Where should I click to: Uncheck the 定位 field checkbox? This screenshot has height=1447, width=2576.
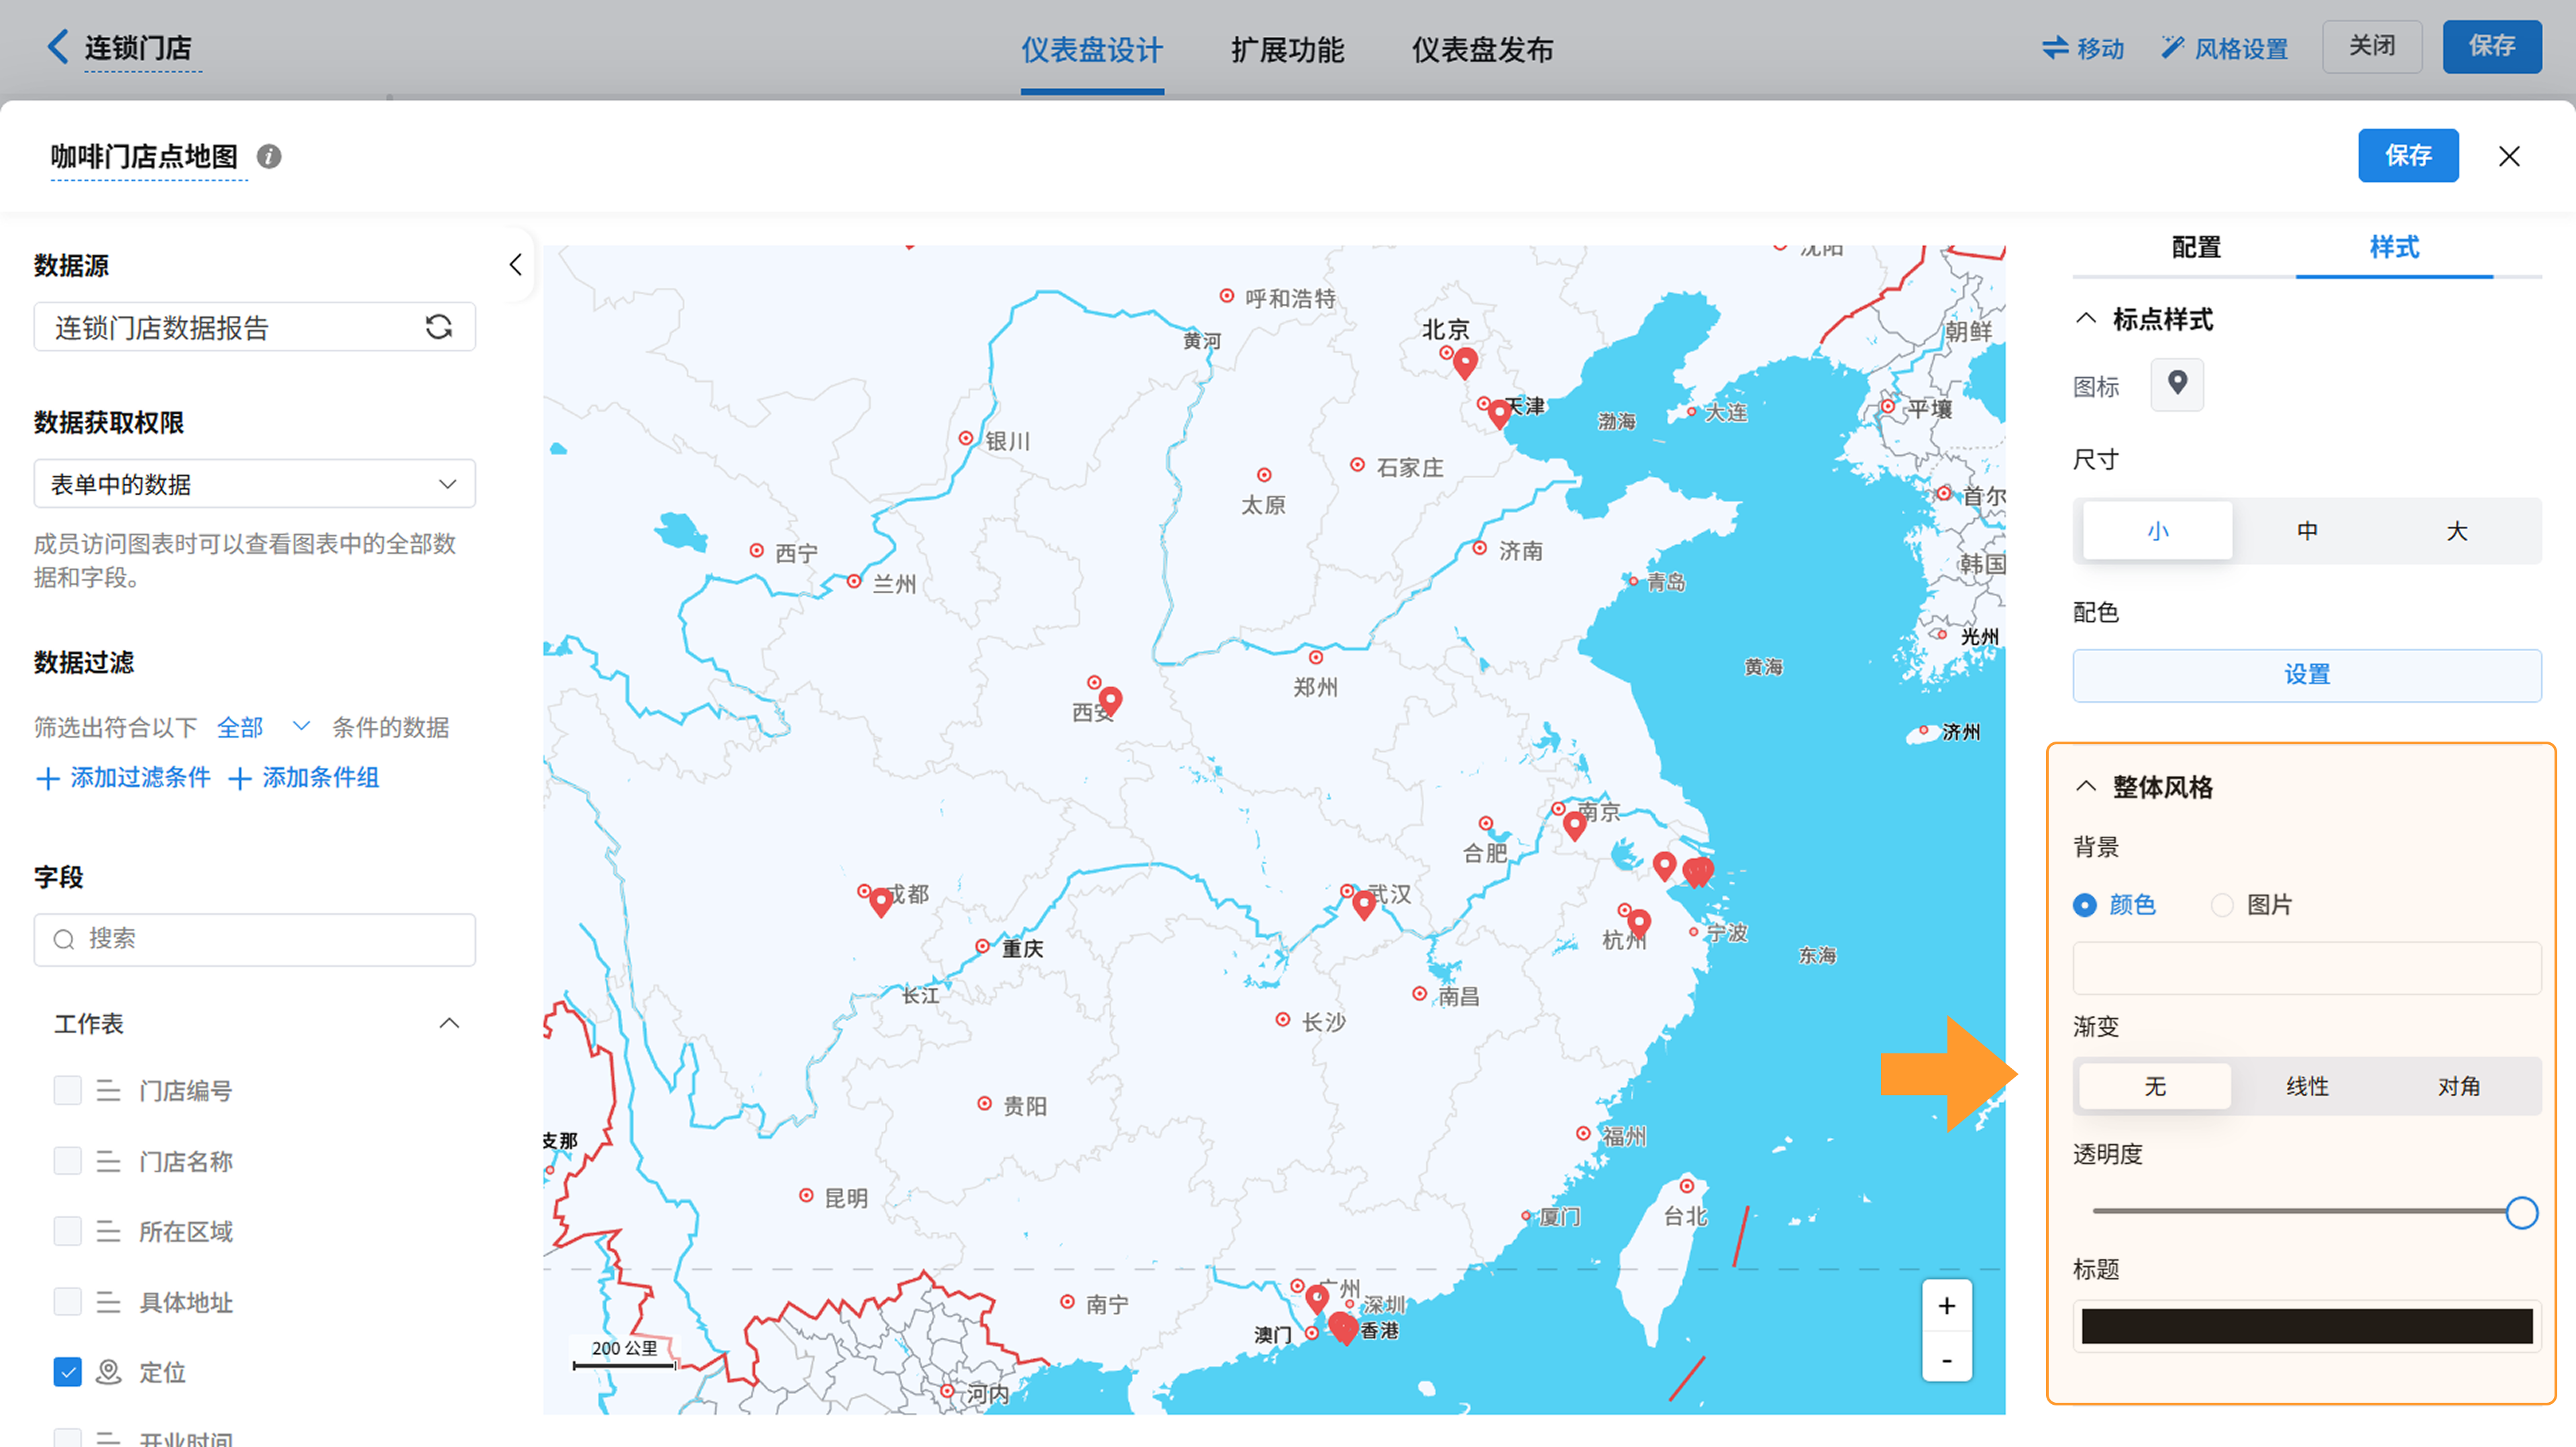(67, 1372)
